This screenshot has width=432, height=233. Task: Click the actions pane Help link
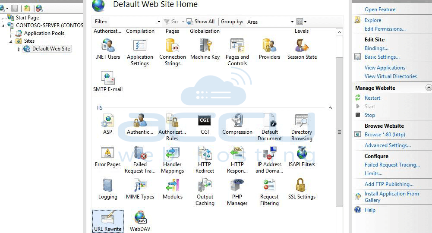click(370, 210)
